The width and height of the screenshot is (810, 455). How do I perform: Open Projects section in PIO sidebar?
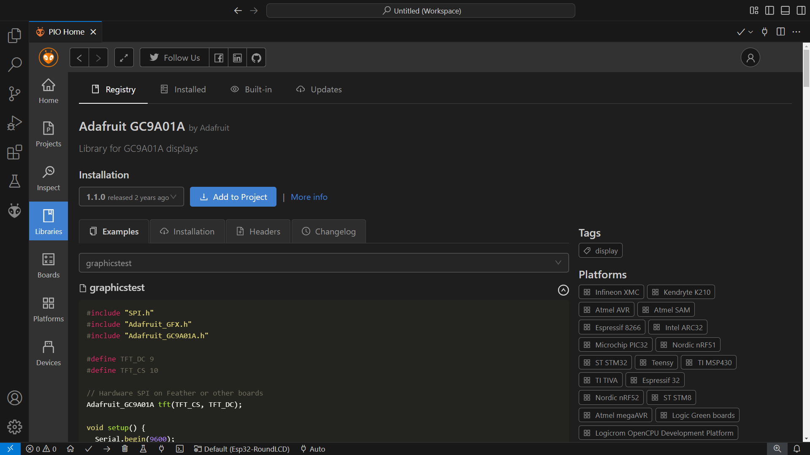pyautogui.click(x=49, y=135)
